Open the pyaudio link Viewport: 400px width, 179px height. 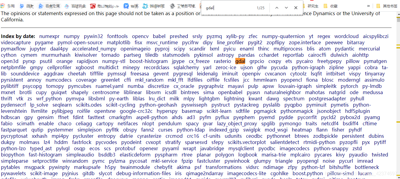pos(358,155)
